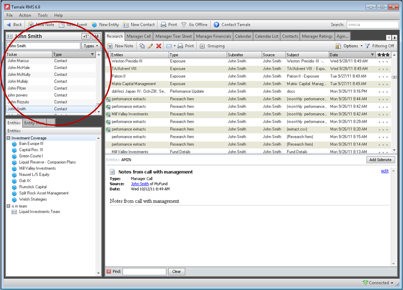Open the Options dropdown menu
The height and width of the screenshot is (290, 403).
[x=350, y=46]
